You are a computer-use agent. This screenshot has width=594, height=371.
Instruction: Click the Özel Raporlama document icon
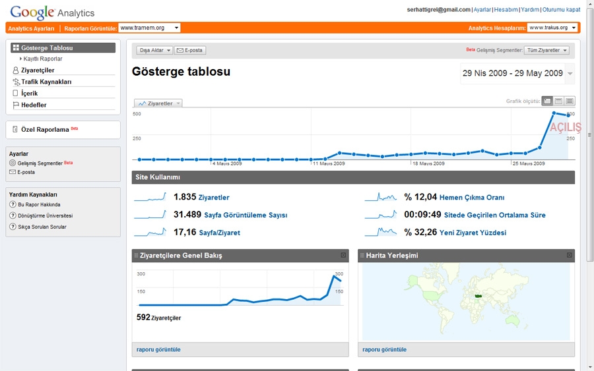pos(15,129)
